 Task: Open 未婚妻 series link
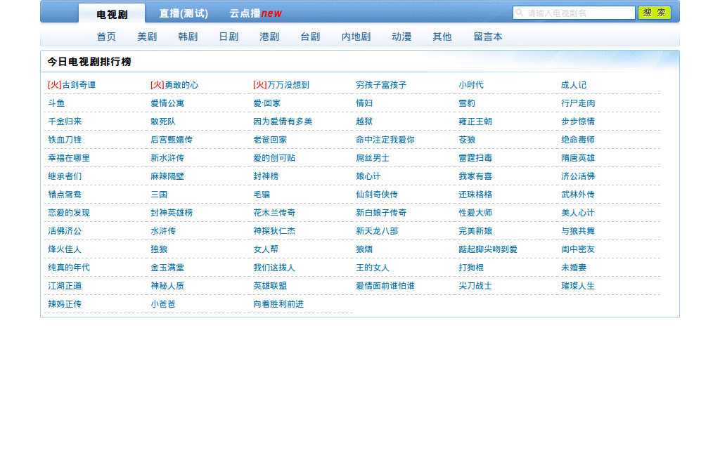click(574, 268)
